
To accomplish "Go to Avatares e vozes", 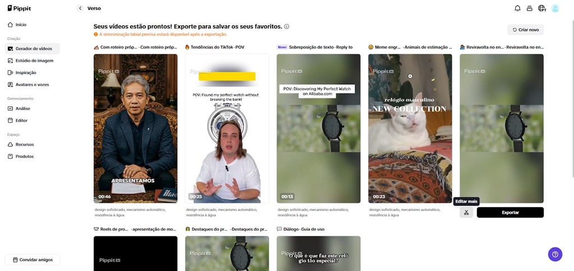I will [x=32, y=85].
